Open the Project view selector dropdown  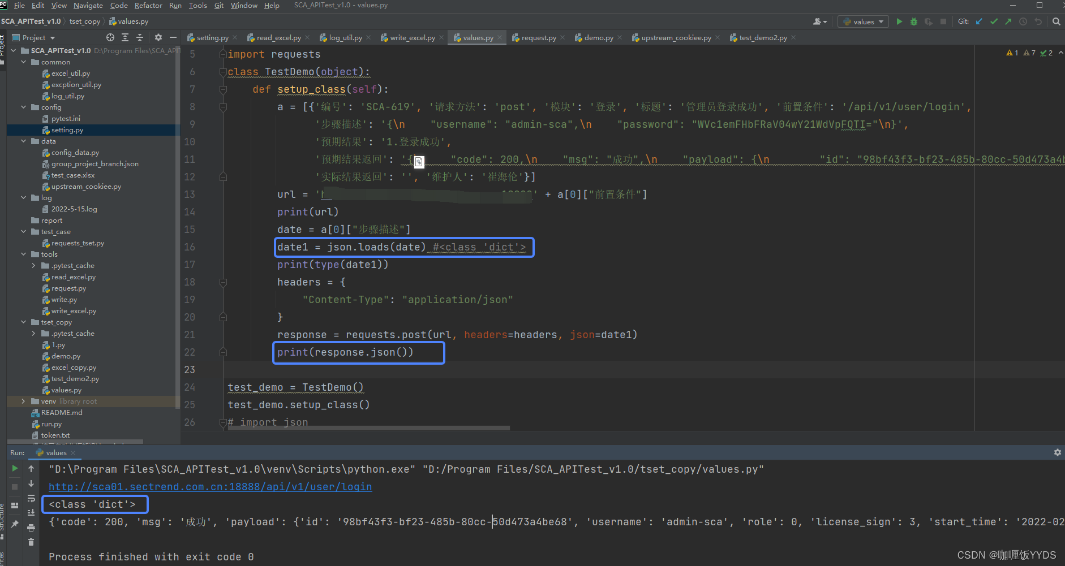point(34,37)
